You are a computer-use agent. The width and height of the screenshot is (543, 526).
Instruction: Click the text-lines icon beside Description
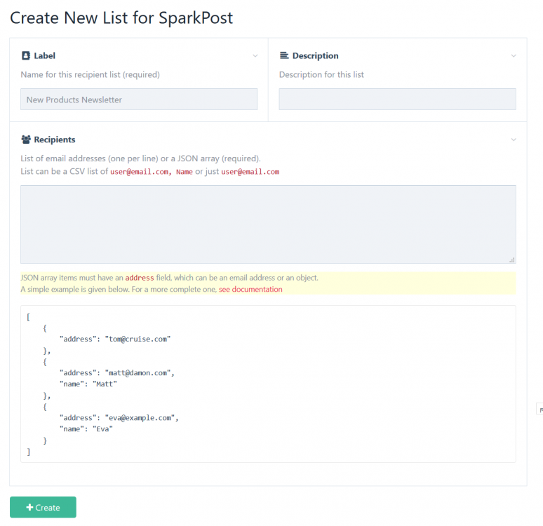point(284,55)
